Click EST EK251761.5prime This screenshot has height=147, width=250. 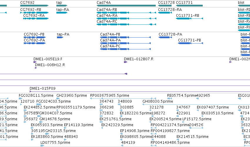point(115,119)
